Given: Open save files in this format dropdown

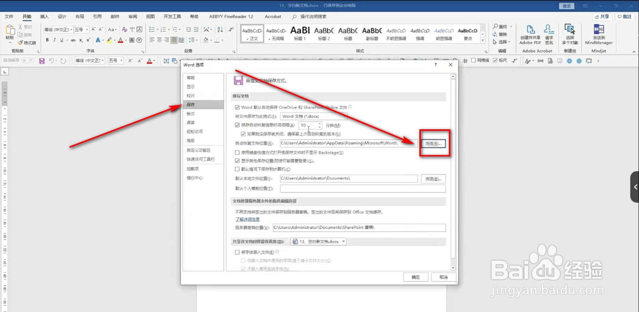Looking at the screenshot, I should tap(314, 117).
